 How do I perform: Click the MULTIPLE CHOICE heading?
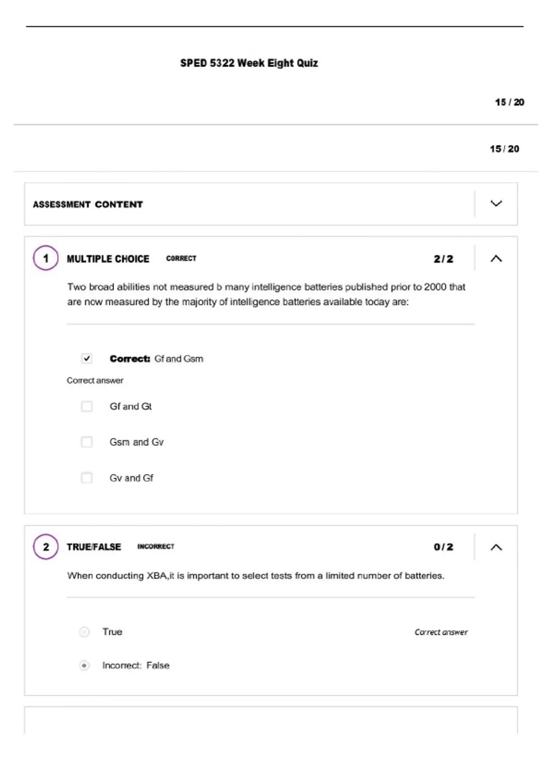tap(108, 259)
